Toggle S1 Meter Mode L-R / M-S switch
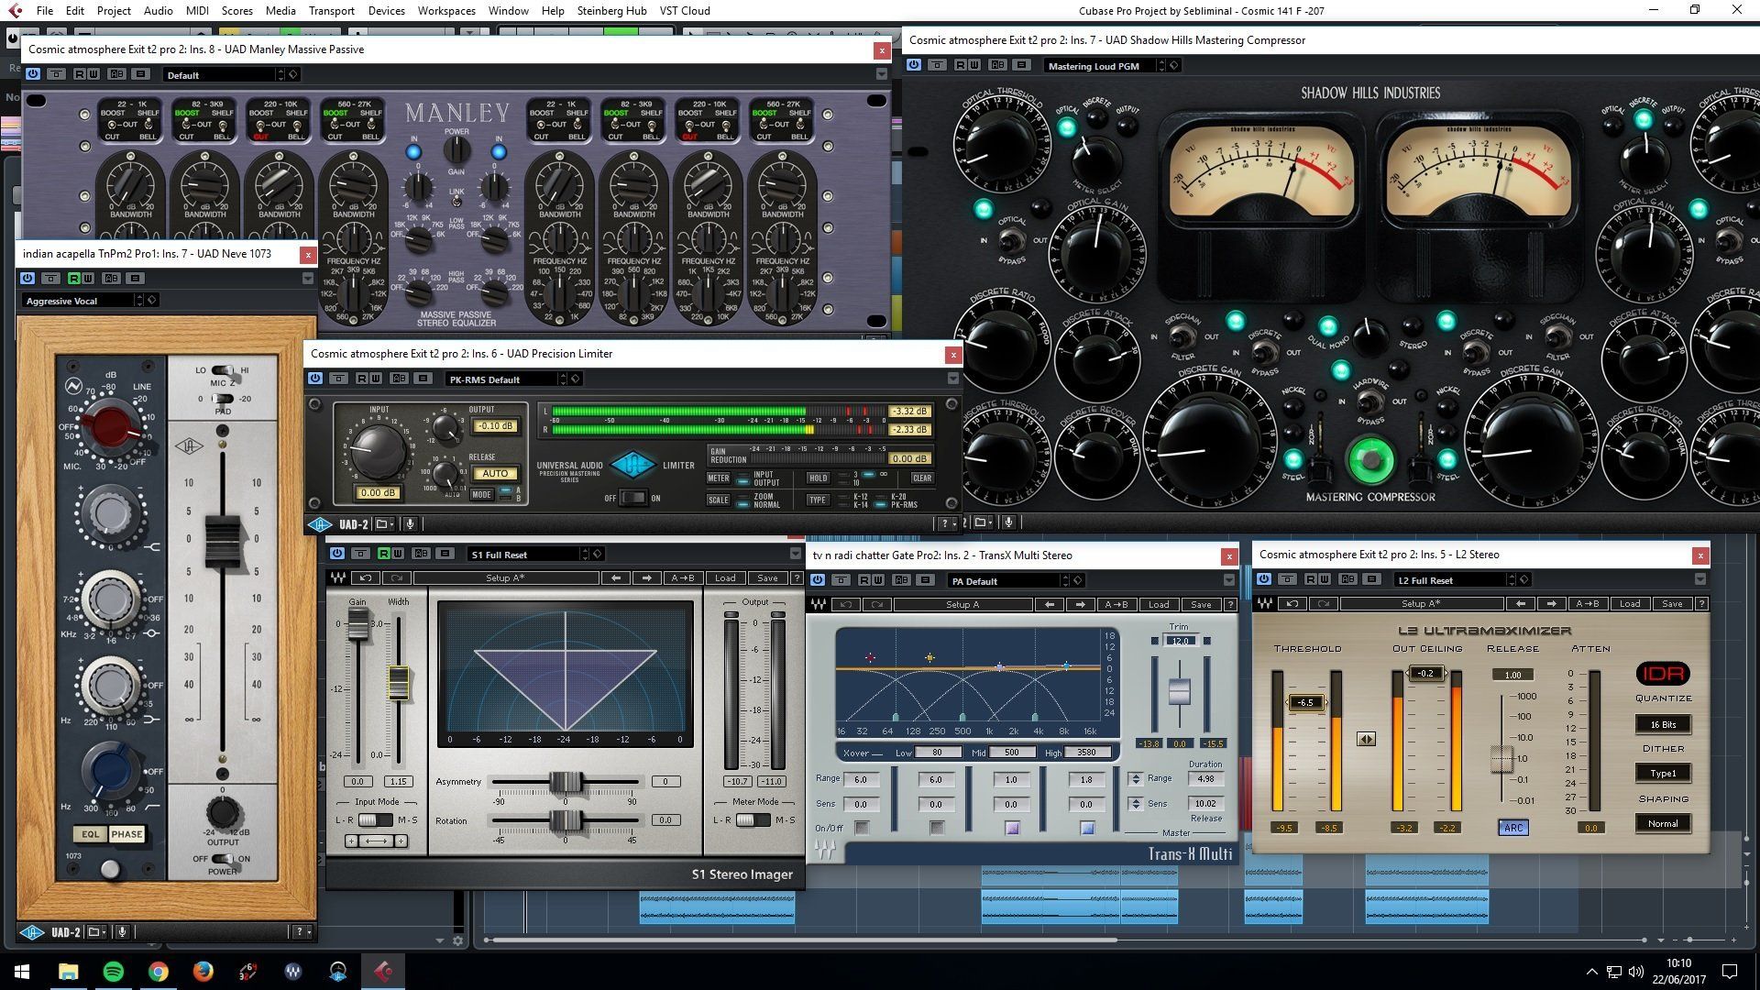 click(753, 819)
